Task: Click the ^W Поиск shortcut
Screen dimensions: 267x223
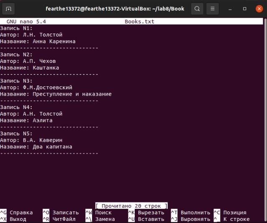Action: (99, 213)
